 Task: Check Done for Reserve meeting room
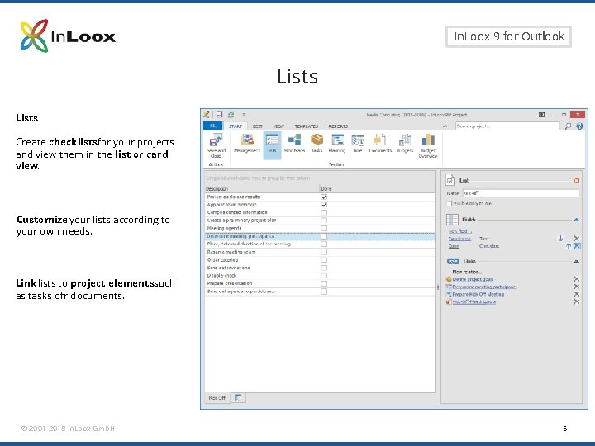pos(324,252)
